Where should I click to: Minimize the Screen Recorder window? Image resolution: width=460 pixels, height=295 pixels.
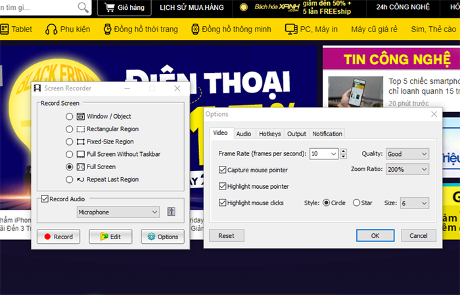click(x=127, y=88)
